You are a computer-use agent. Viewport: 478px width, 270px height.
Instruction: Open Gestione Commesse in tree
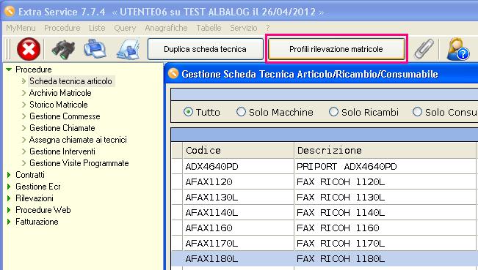(65, 116)
